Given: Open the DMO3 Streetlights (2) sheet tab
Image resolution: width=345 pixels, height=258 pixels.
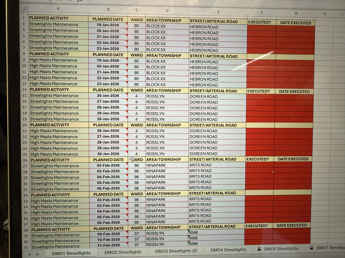Looking at the screenshot, I should pyautogui.click(x=176, y=251).
